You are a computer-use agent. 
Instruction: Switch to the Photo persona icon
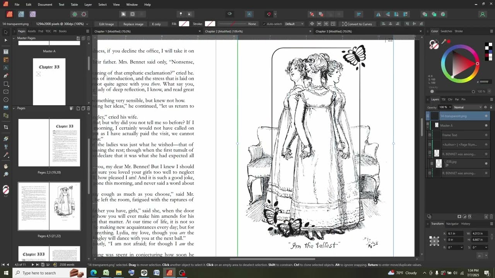click(32, 14)
